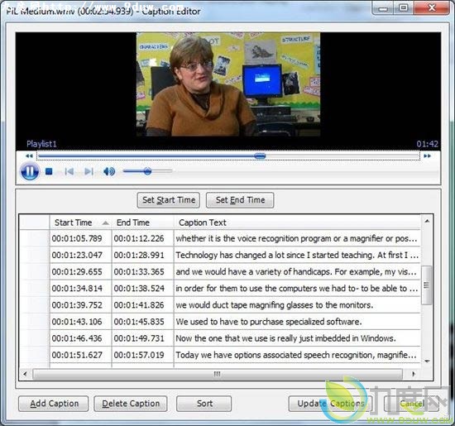Select the caption row starting at 00:01:39.752
The image size is (455, 426).
[220, 305]
